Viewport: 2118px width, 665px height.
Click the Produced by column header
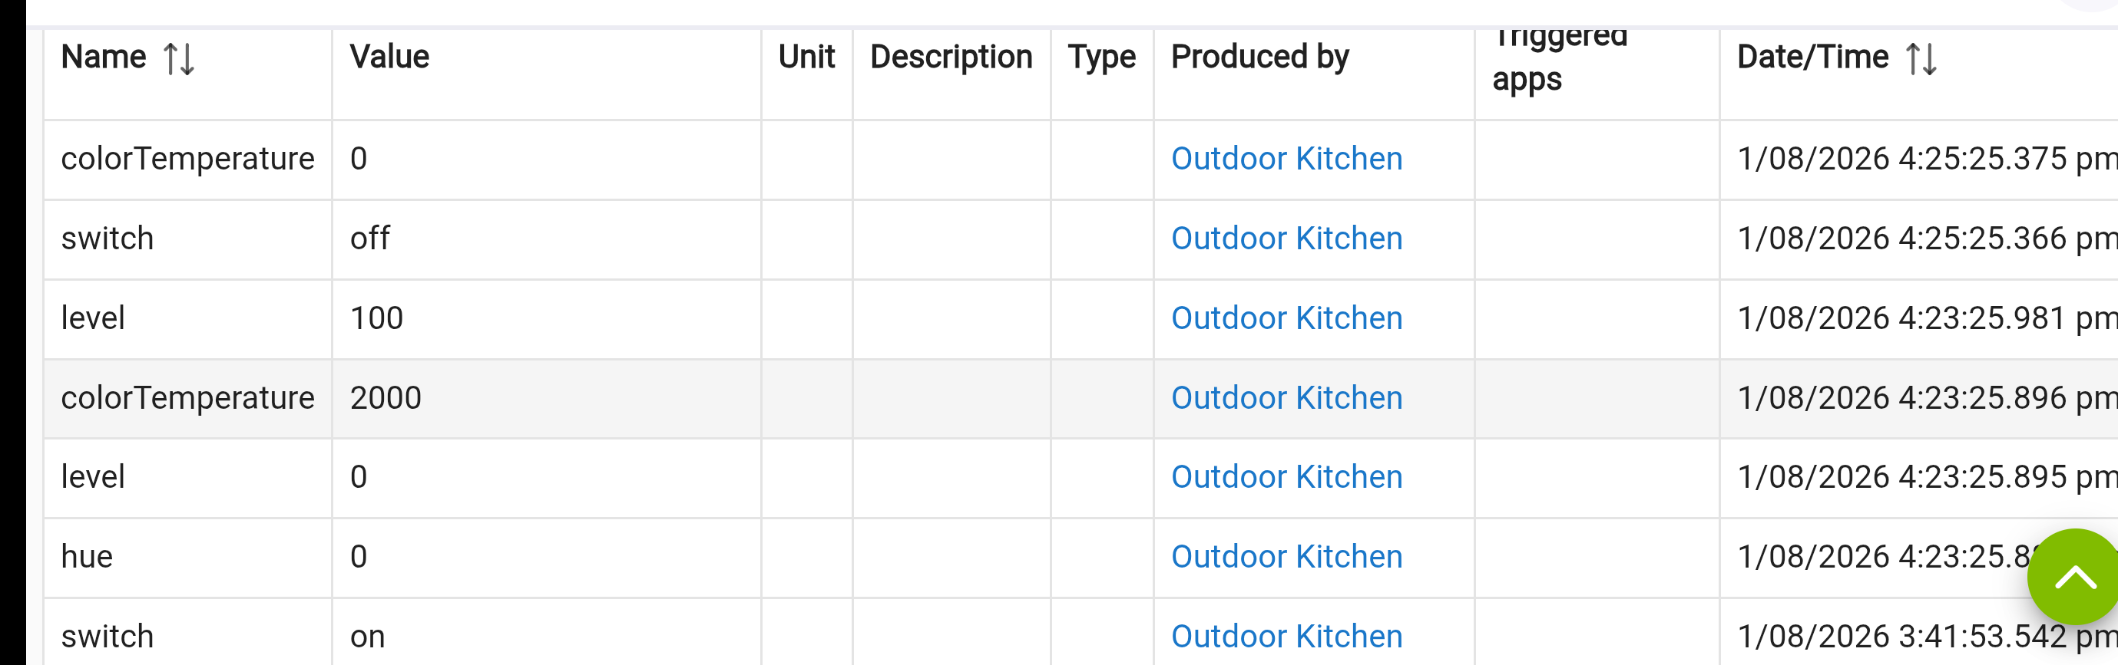1259,58
